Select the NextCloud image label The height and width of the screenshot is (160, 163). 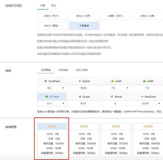pos(150,97)
